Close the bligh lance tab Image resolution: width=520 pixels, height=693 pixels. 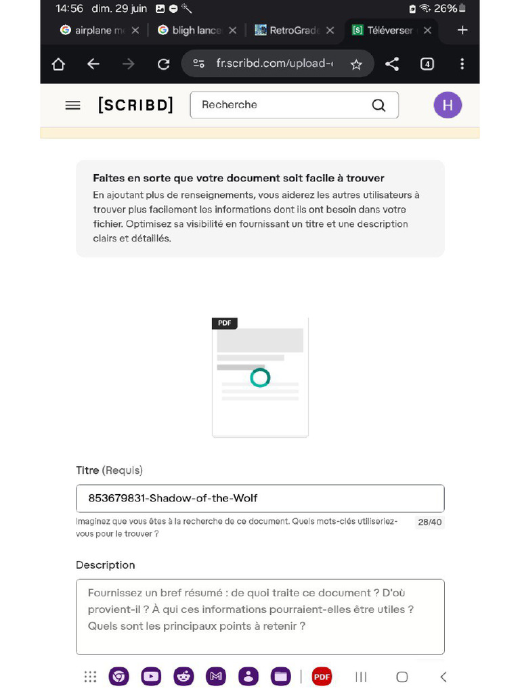tap(232, 30)
